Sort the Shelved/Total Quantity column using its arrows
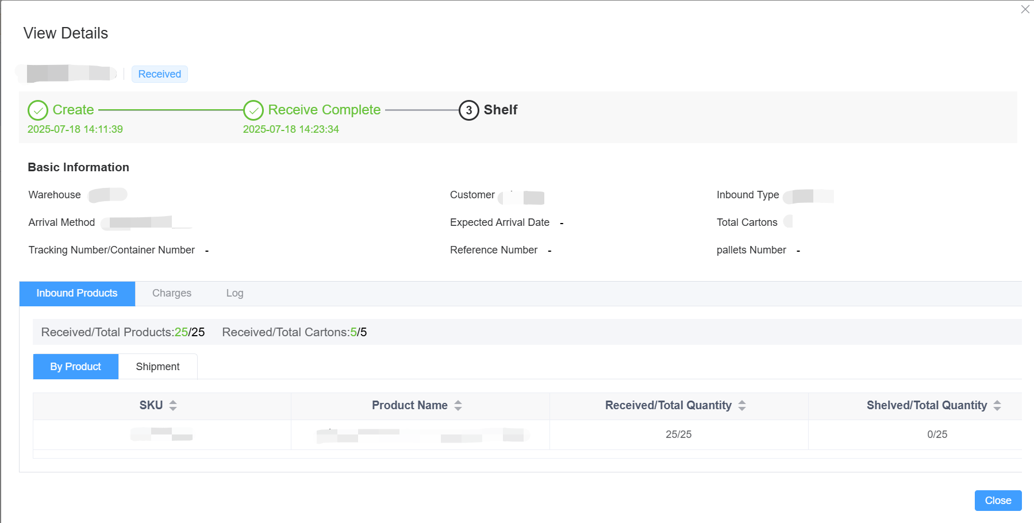The image size is (1034, 523). pyautogui.click(x=997, y=405)
